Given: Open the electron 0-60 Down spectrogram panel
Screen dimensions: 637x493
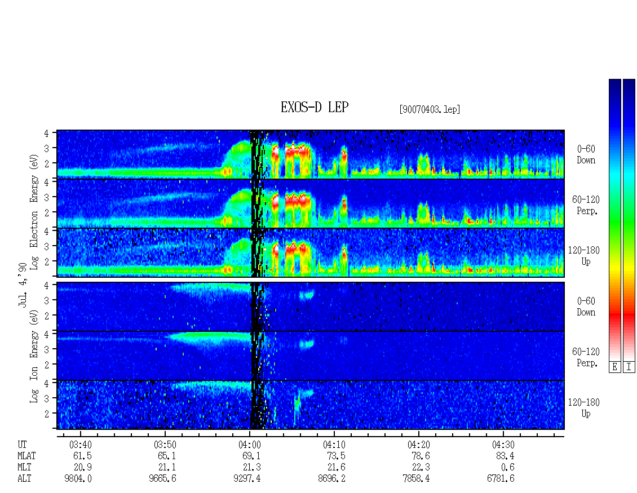Looking at the screenshot, I should click(x=311, y=154).
